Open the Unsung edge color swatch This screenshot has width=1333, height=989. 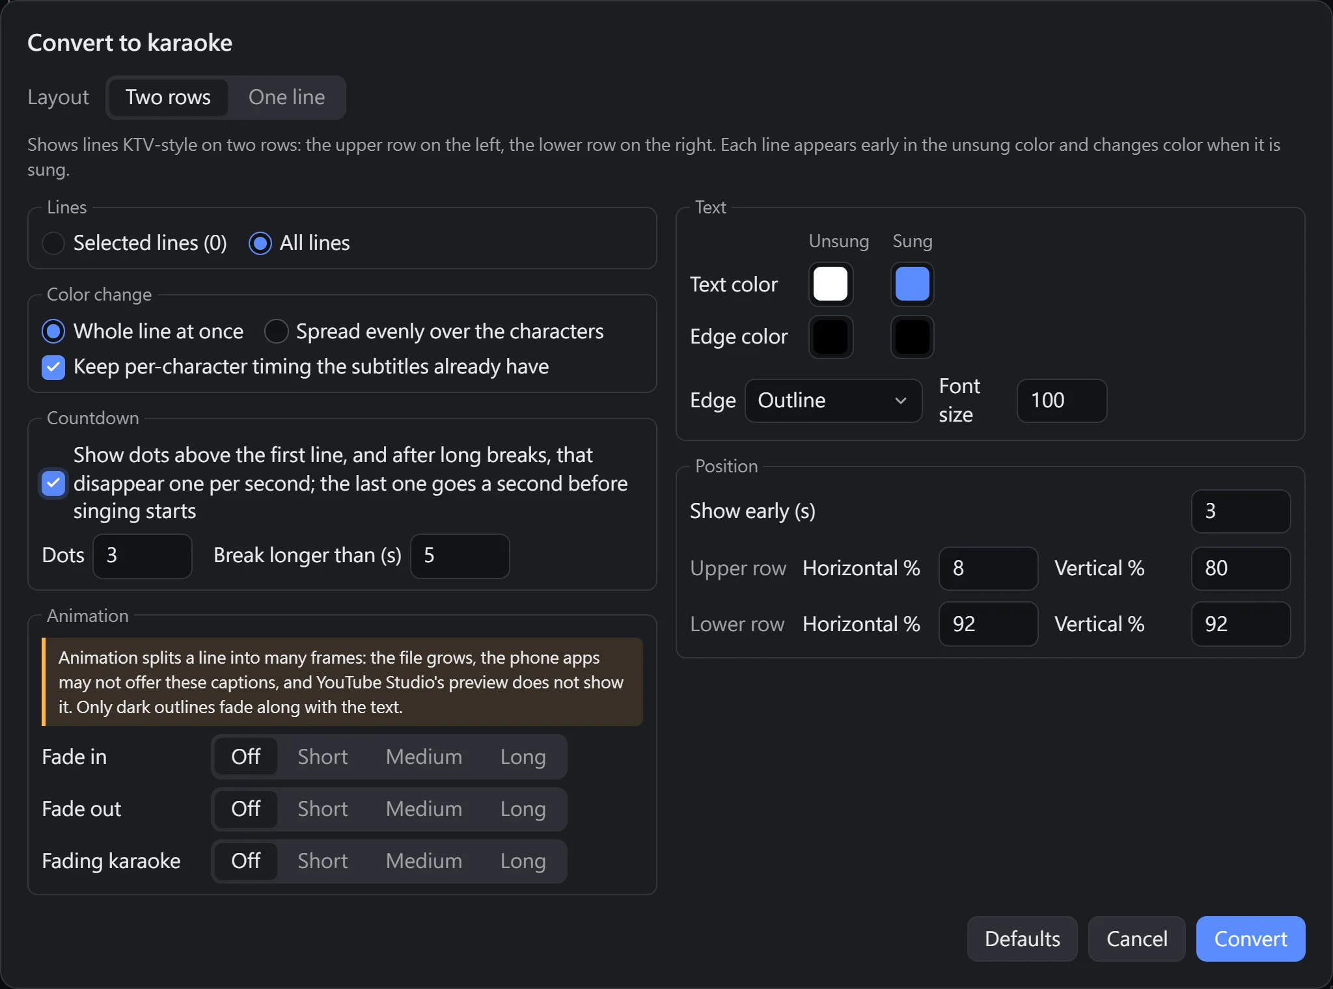(x=831, y=337)
